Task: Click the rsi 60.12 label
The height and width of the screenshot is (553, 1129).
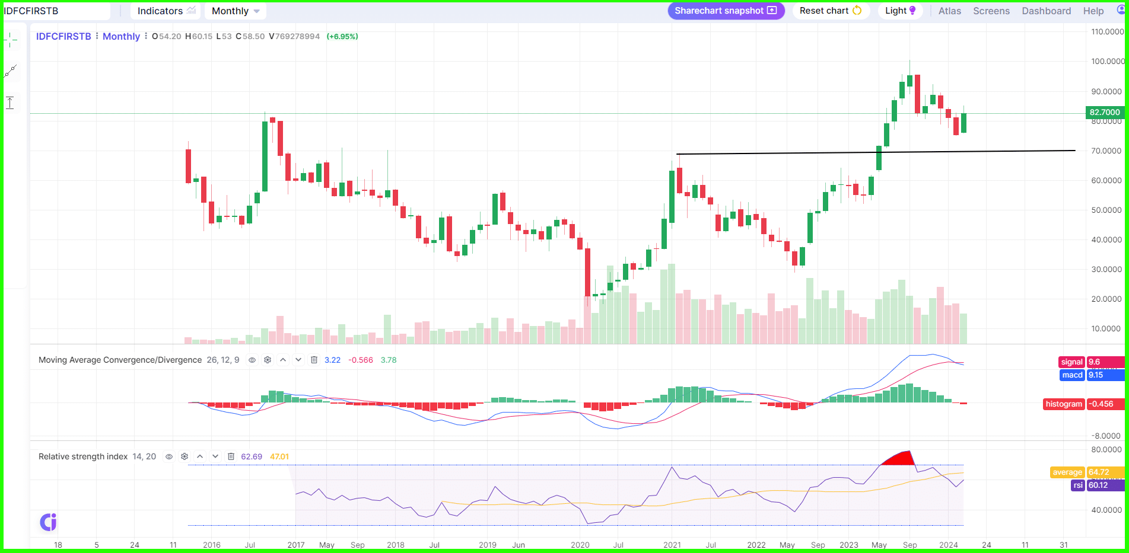Action: click(x=1098, y=485)
